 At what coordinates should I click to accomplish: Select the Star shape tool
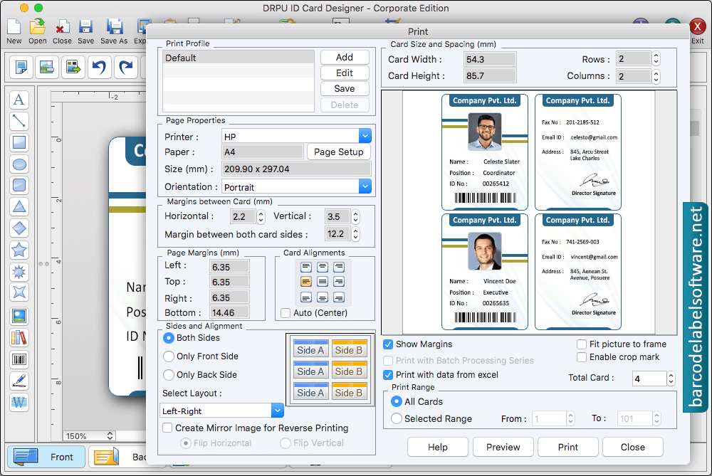(19, 250)
